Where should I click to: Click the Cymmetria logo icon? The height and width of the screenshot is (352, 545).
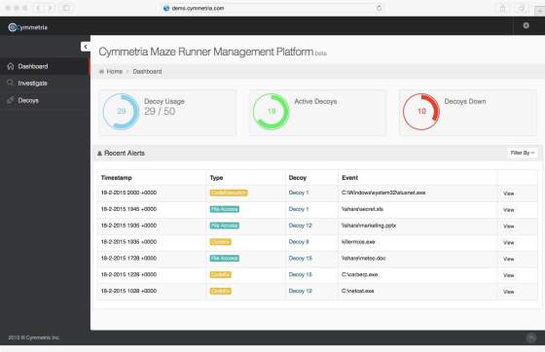click(13, 27)
